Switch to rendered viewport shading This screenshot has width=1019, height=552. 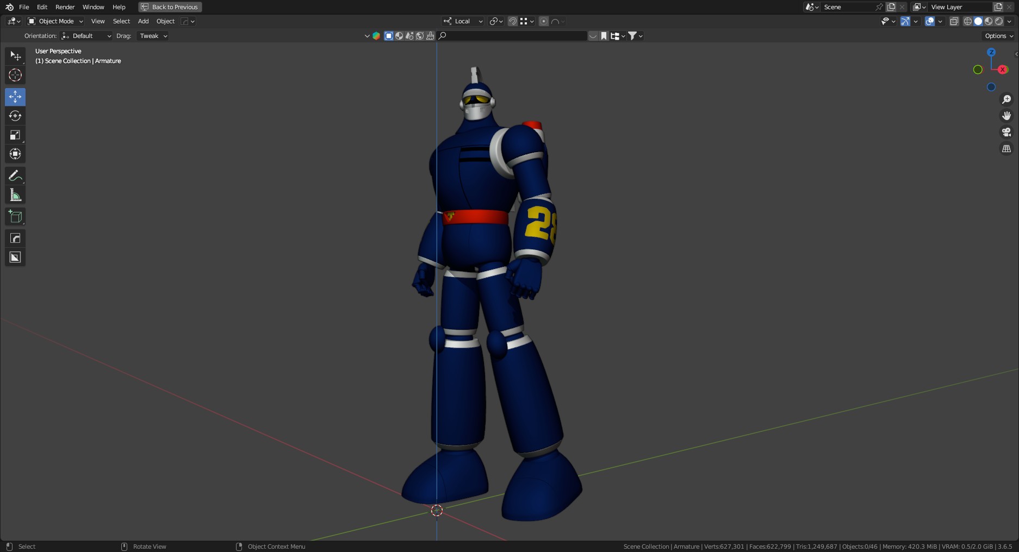(999, 21)
